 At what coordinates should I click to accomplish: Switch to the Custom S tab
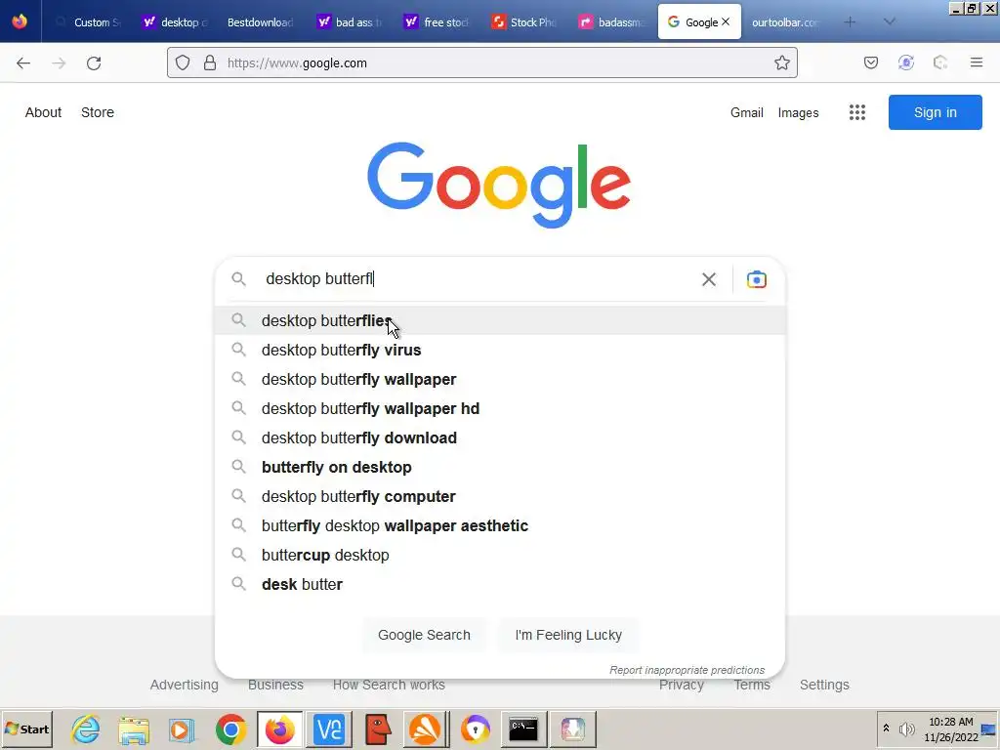click(x=89, y=22)
